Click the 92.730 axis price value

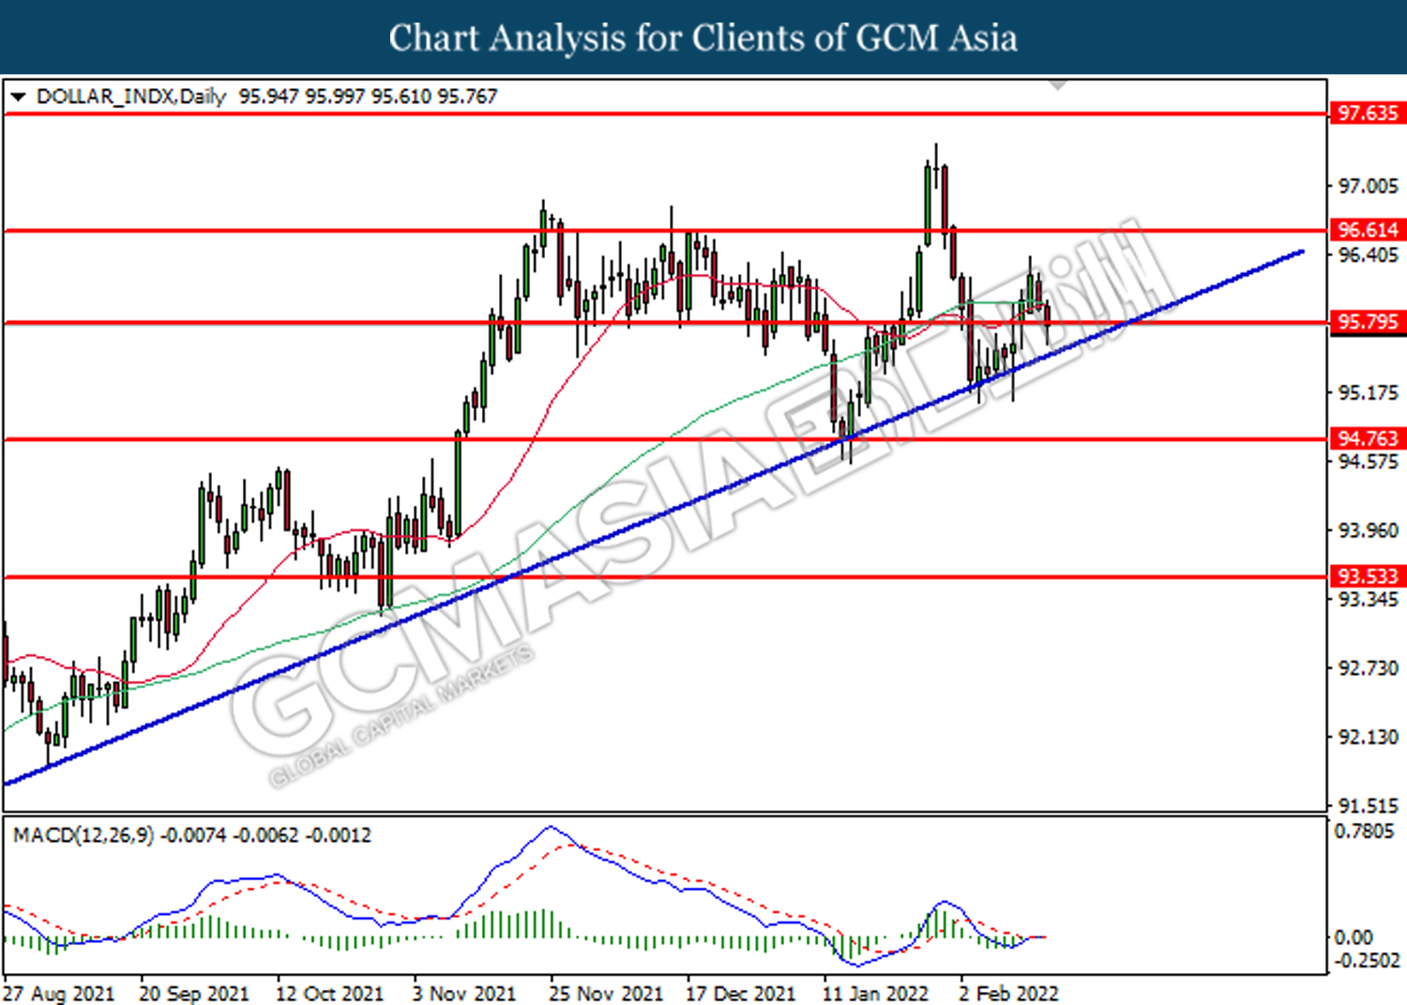coord(1368,668)
